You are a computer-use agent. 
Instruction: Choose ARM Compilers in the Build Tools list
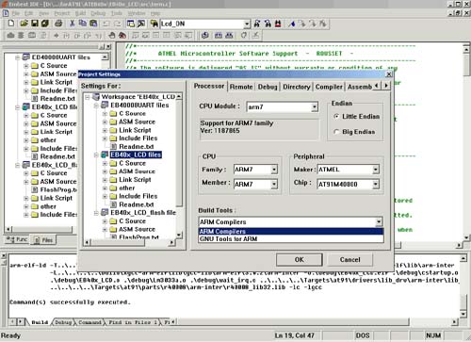pos(291,232)
